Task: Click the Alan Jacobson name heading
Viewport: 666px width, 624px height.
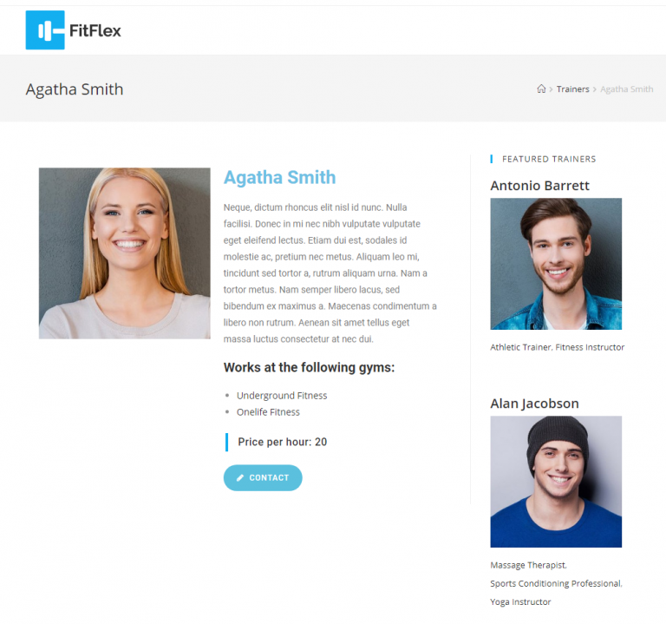Action: 534,404
